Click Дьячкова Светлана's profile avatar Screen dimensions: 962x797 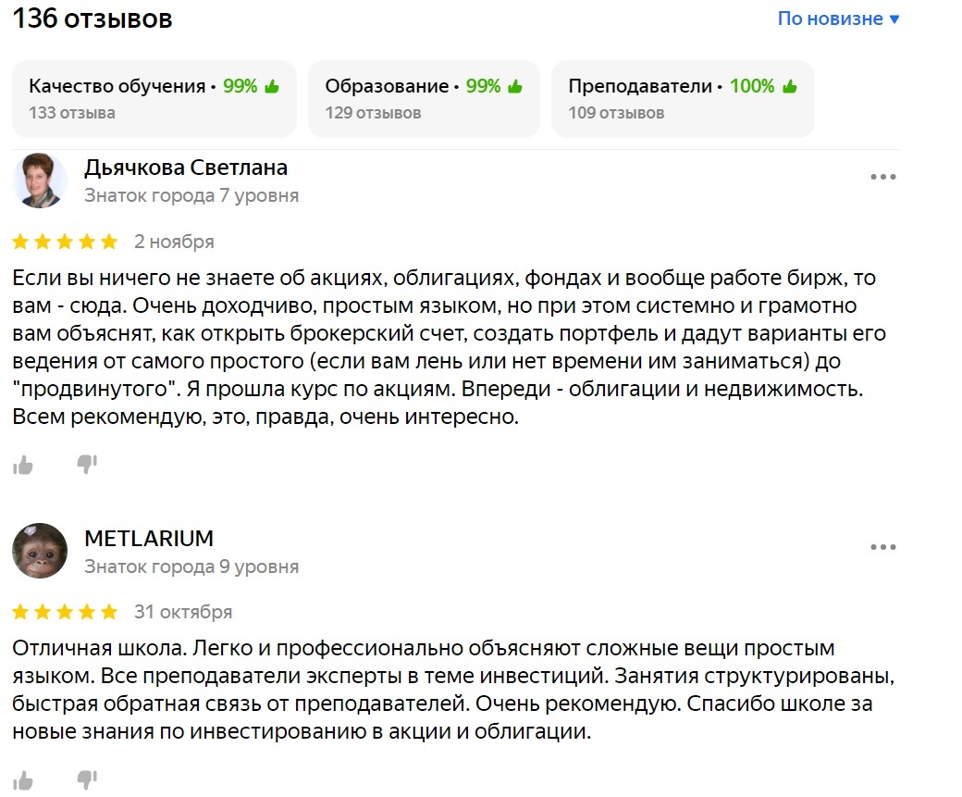click(40, 181)
